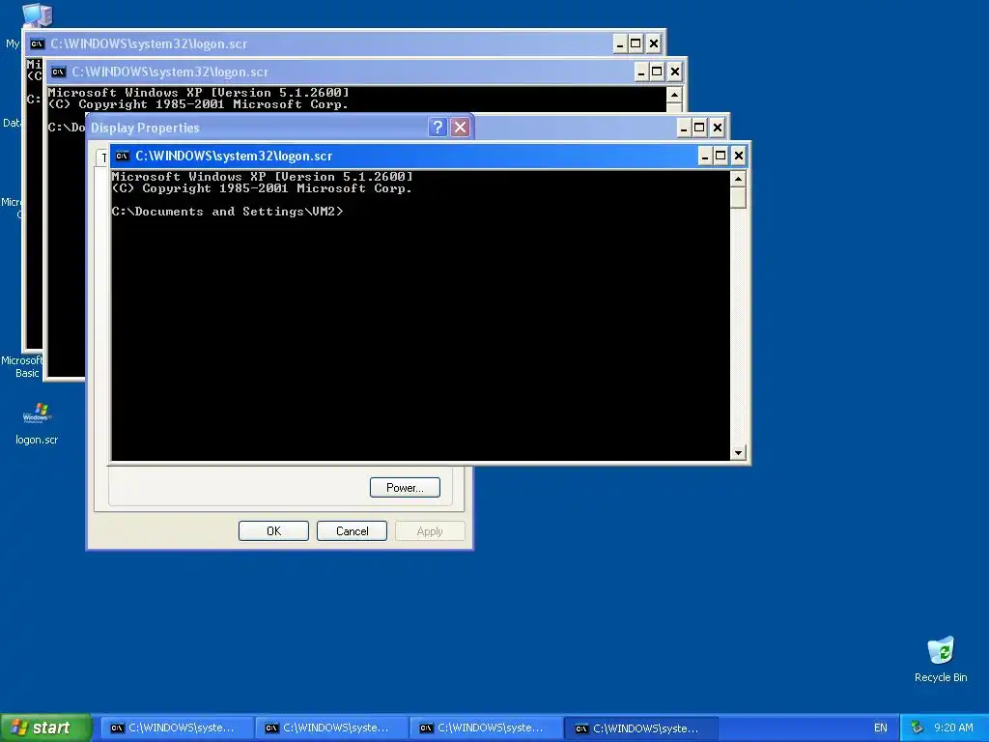Click the system tray icon beside the clock

916,728
